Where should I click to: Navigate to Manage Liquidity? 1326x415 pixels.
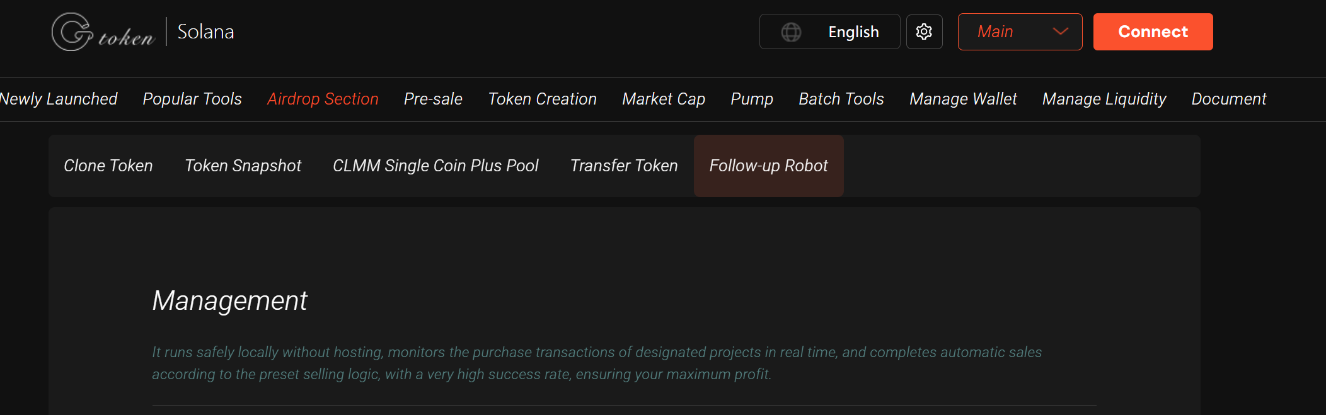tap(1104, 99)
